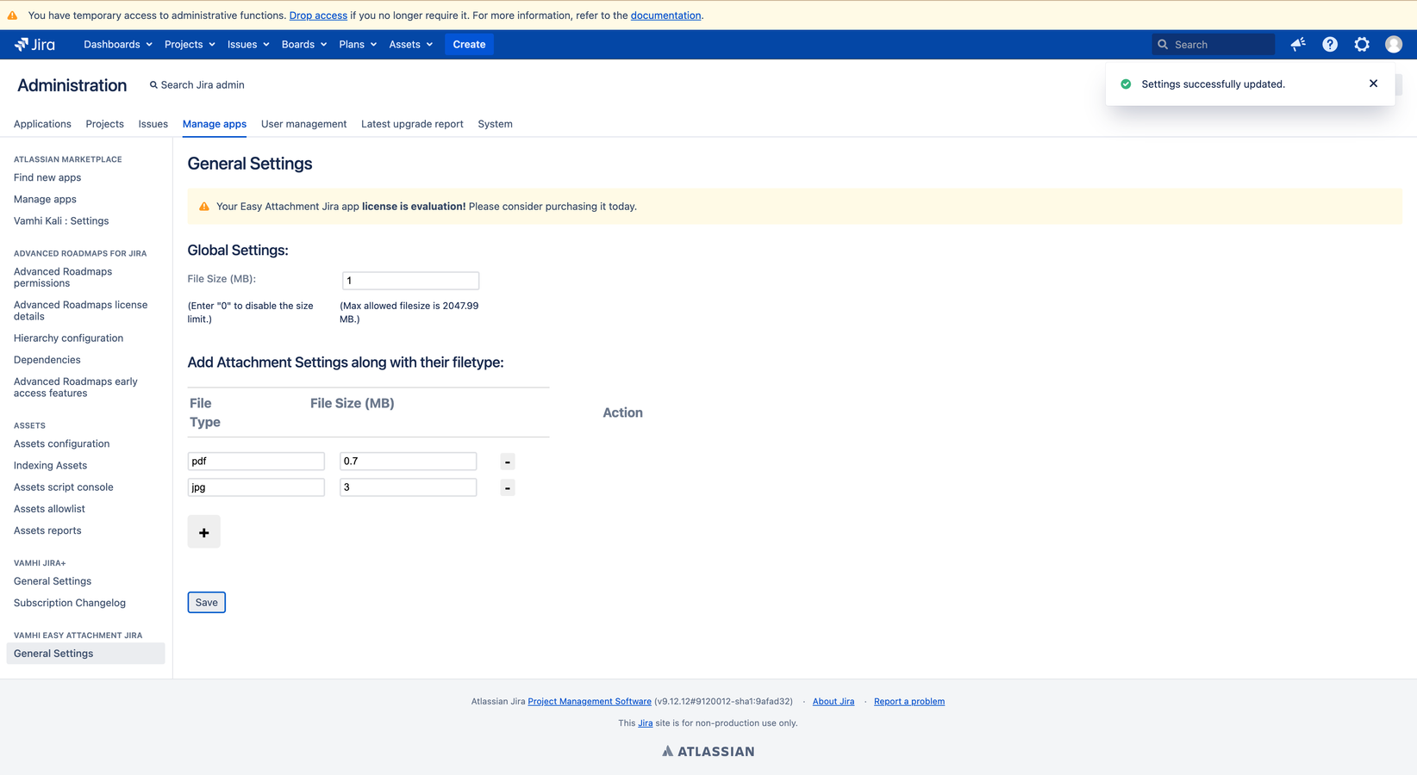Expand the Boards menu
The height and width of the screenshot is (775, 1417).
pyautogui.click(x=304, y=45)
